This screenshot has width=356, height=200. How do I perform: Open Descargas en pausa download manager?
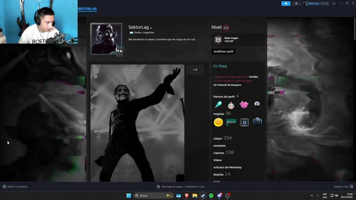pos(181,187)
